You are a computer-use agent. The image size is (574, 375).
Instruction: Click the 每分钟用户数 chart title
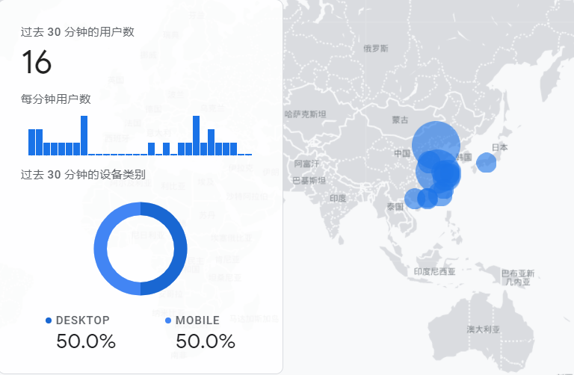pos(56,99)
